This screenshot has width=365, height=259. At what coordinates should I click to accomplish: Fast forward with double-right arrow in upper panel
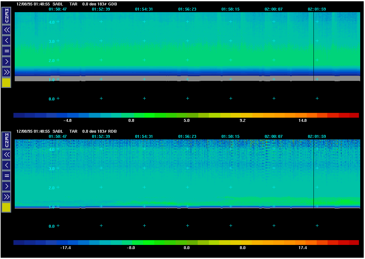(6, 72)
